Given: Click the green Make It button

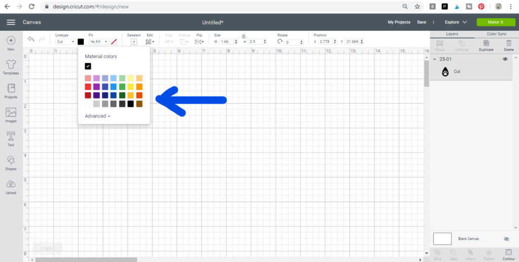Looking at the screenshot, I should point(495,22).
